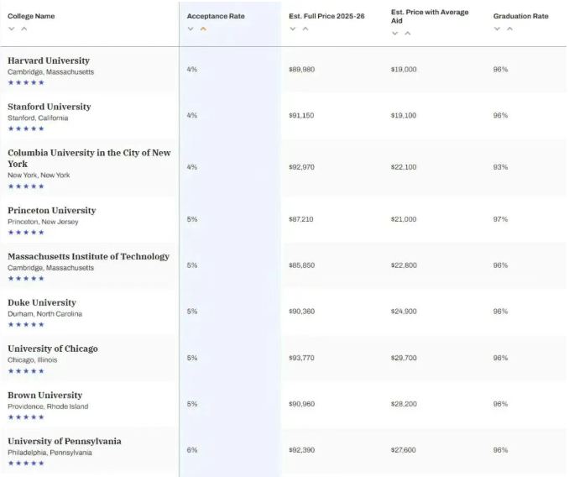
Task: Open Brown University link
Action: [x=45, y=396]
